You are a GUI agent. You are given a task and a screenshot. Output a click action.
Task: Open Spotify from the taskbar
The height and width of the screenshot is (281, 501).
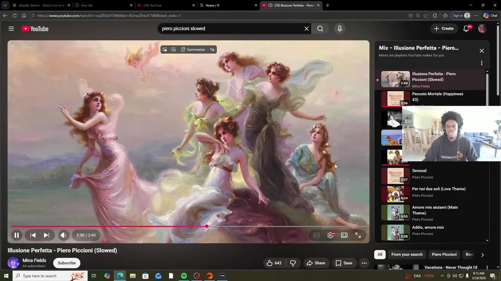coord(184,276)
